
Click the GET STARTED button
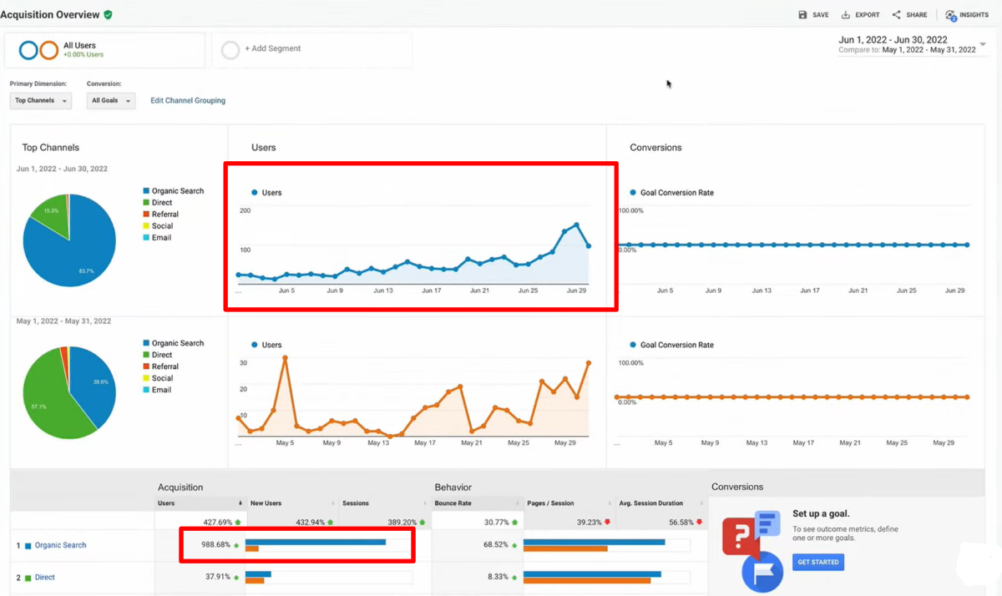(818, 562)
